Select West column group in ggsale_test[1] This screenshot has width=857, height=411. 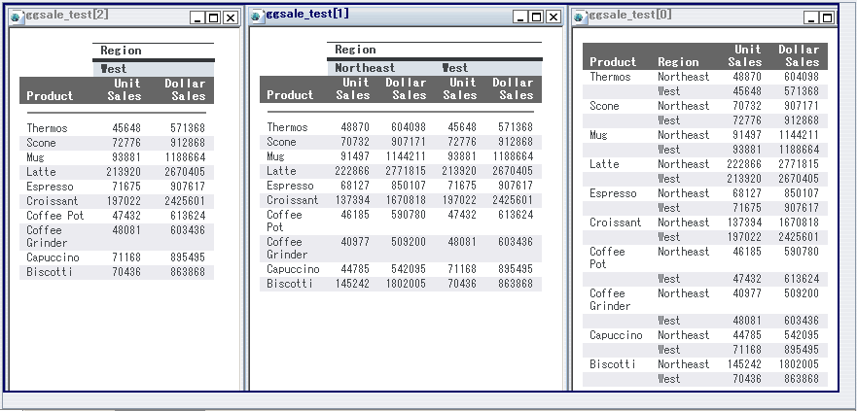pyautogui.click(x=455, y=68)
